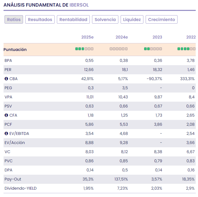Screen dimensions: 198x197
Task: Open the Rentabilidad tab
Action: (73, 20)
